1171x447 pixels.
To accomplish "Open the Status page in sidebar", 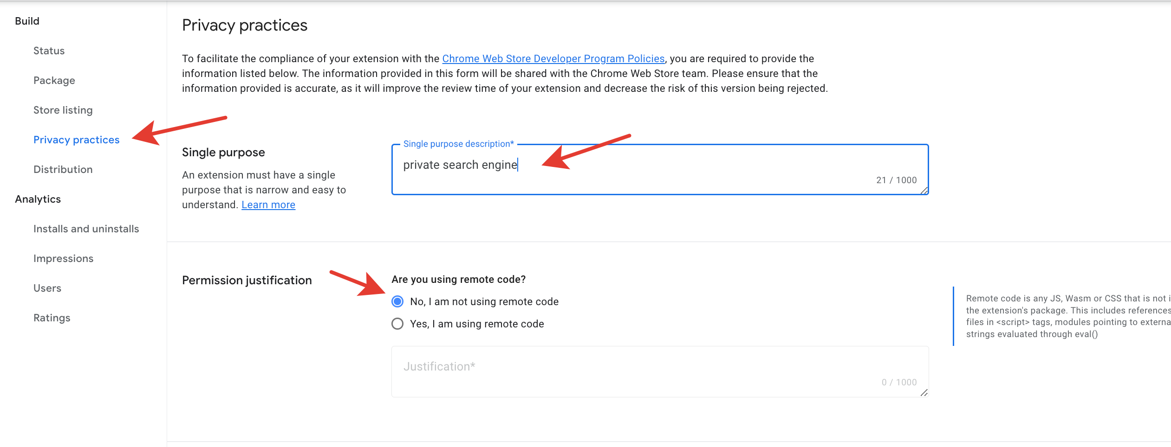I will [49, 51].
